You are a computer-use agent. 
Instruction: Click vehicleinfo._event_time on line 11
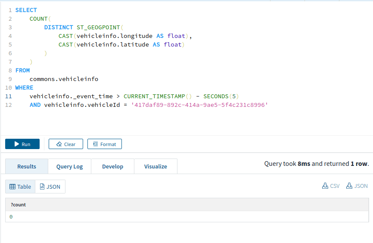point(71,96)
